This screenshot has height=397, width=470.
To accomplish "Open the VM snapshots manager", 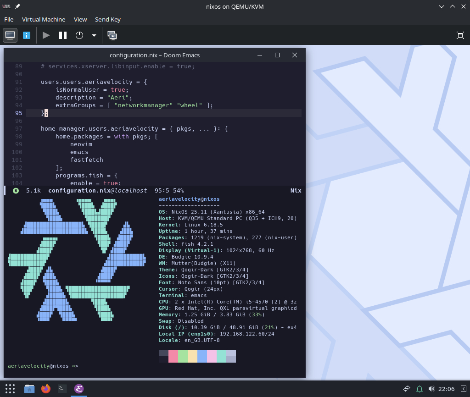I will 112,35.
